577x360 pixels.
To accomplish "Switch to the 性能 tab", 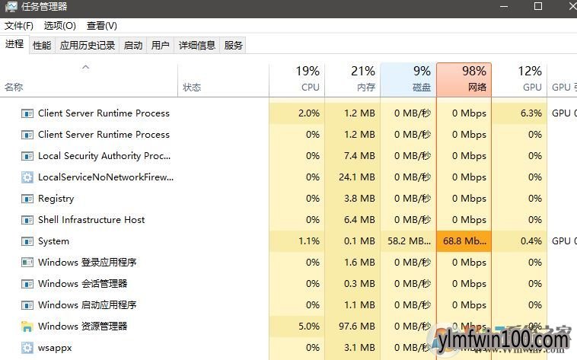I will tap(42, 45).
